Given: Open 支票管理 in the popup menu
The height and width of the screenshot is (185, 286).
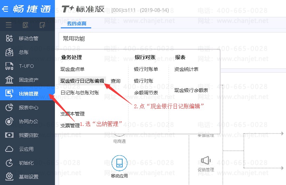Looking at the screenshot, I should (70, 126).
